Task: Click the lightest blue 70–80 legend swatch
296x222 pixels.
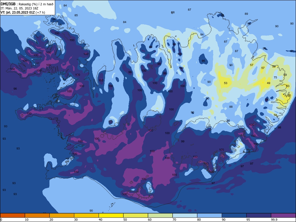Action: (x=185, y=215)
